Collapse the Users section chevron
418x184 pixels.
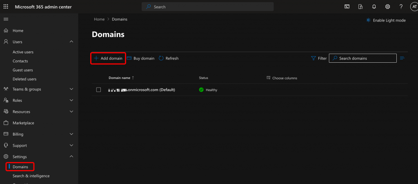(71, 42)
